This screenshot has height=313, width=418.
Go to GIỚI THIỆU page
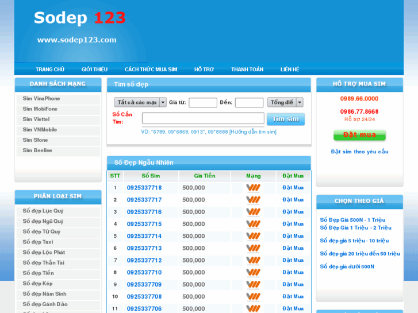click(94, 69)
